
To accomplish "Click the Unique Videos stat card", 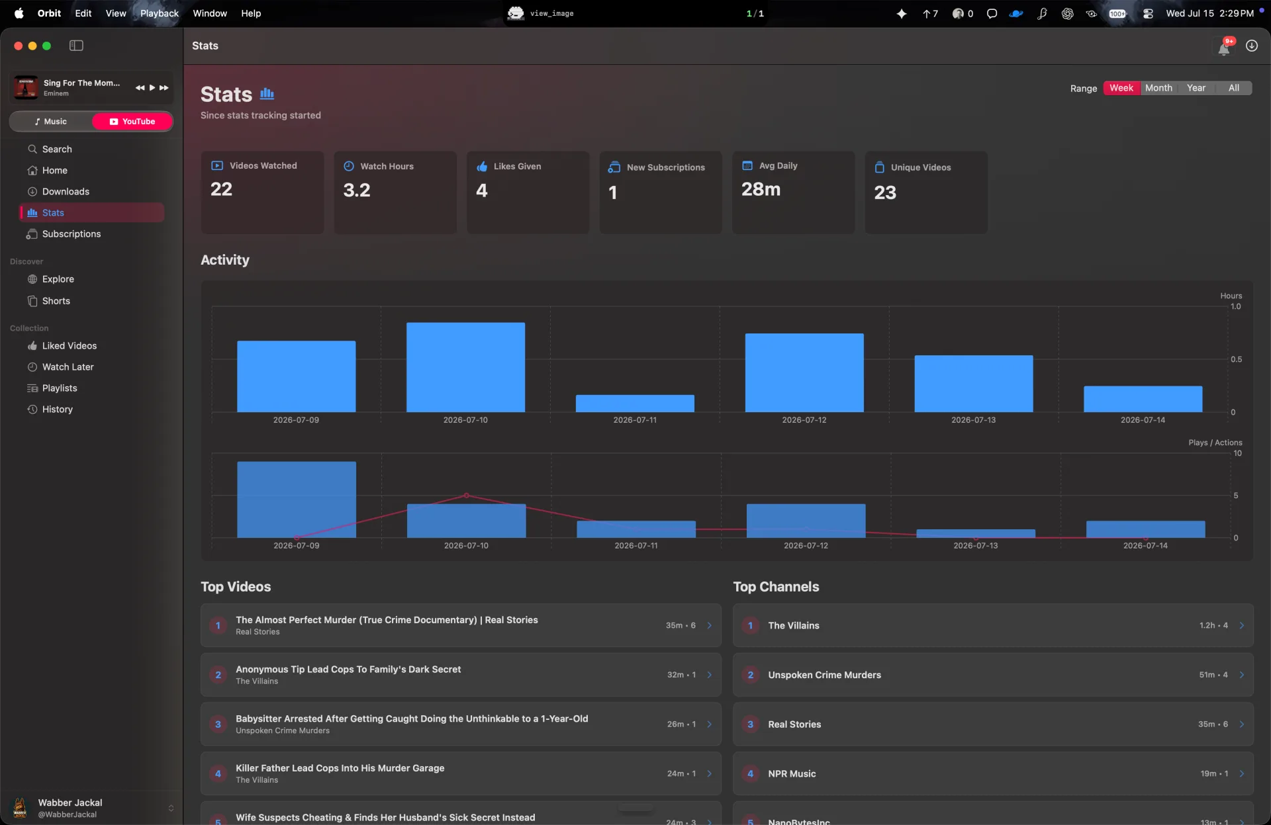I will 926,193.
